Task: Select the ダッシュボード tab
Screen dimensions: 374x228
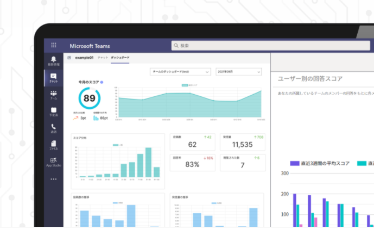Action: [119, 57]
